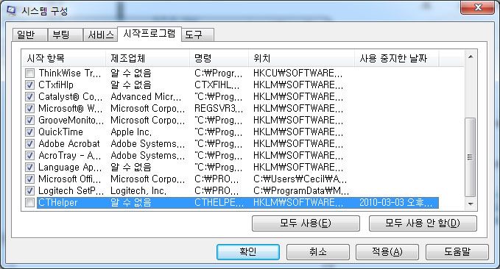Uncheck the CTxfiHlp startup item

tap(29, 85)
